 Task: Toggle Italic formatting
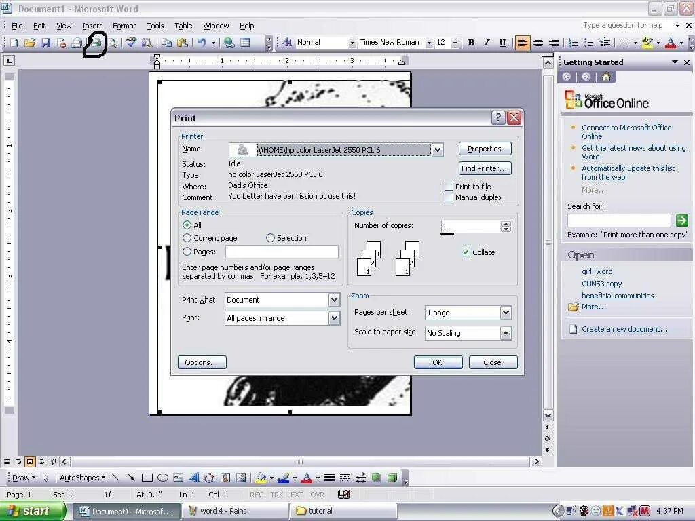coord(487,43)
